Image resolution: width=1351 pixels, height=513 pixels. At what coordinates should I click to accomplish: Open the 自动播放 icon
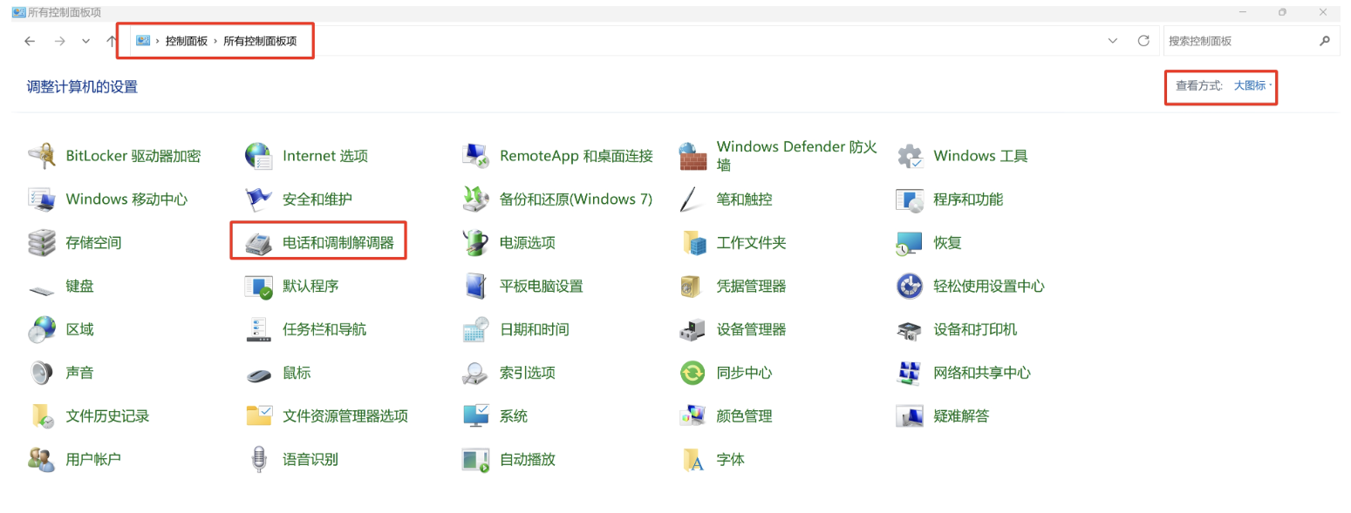[475, 460]
